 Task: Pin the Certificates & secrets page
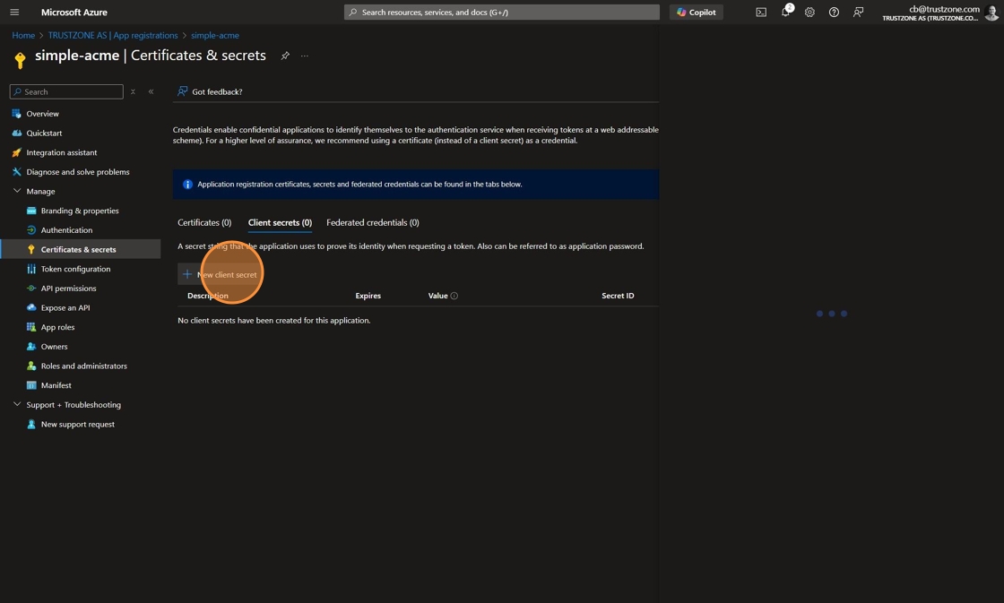pyautogui.click(x=285, y=56)
